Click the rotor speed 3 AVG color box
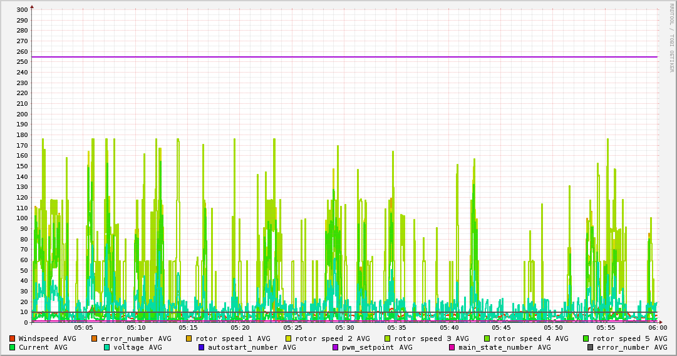The height and width of the screenshot is (356, 677). click(x=388, y=338)
